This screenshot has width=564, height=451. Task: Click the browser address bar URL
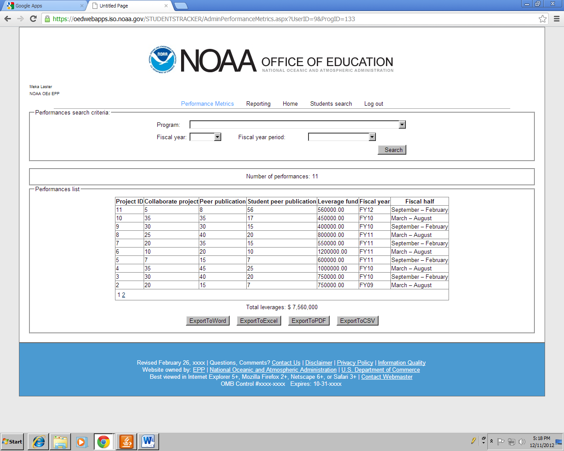(x=204, y=19)
